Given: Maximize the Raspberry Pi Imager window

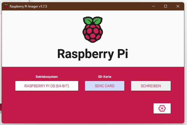Looking at the screenshot, I should coord(166,6).
